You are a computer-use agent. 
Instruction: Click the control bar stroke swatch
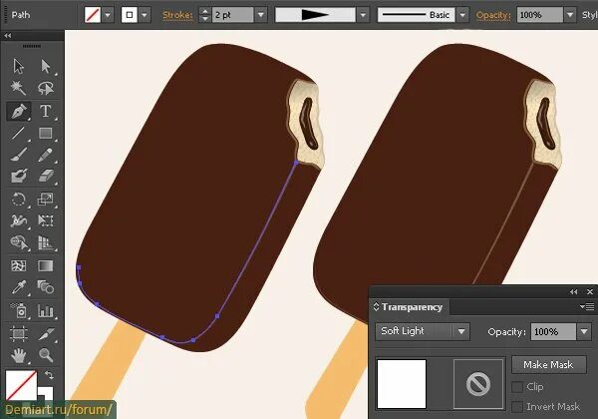pos(130,15)
